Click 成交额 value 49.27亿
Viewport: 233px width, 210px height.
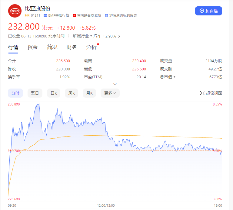215,69
